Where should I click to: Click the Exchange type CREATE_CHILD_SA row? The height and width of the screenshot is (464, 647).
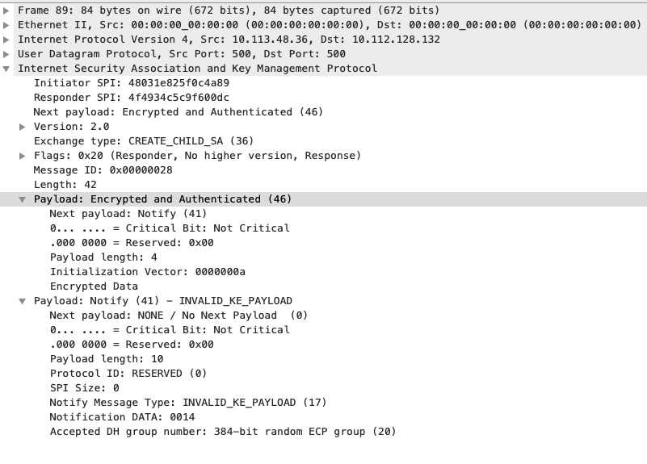click(x=143, y=141)
